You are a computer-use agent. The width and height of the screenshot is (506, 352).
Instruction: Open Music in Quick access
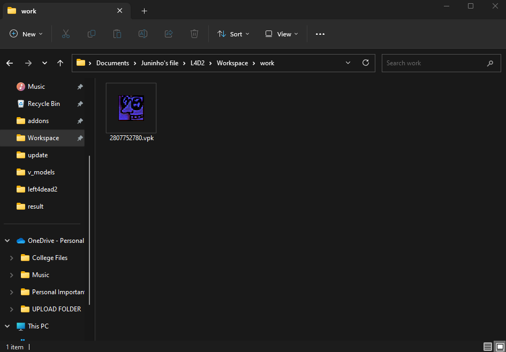click(x=36, y=87)
